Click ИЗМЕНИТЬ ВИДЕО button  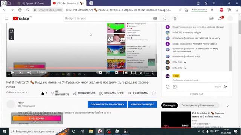point(142,104)
